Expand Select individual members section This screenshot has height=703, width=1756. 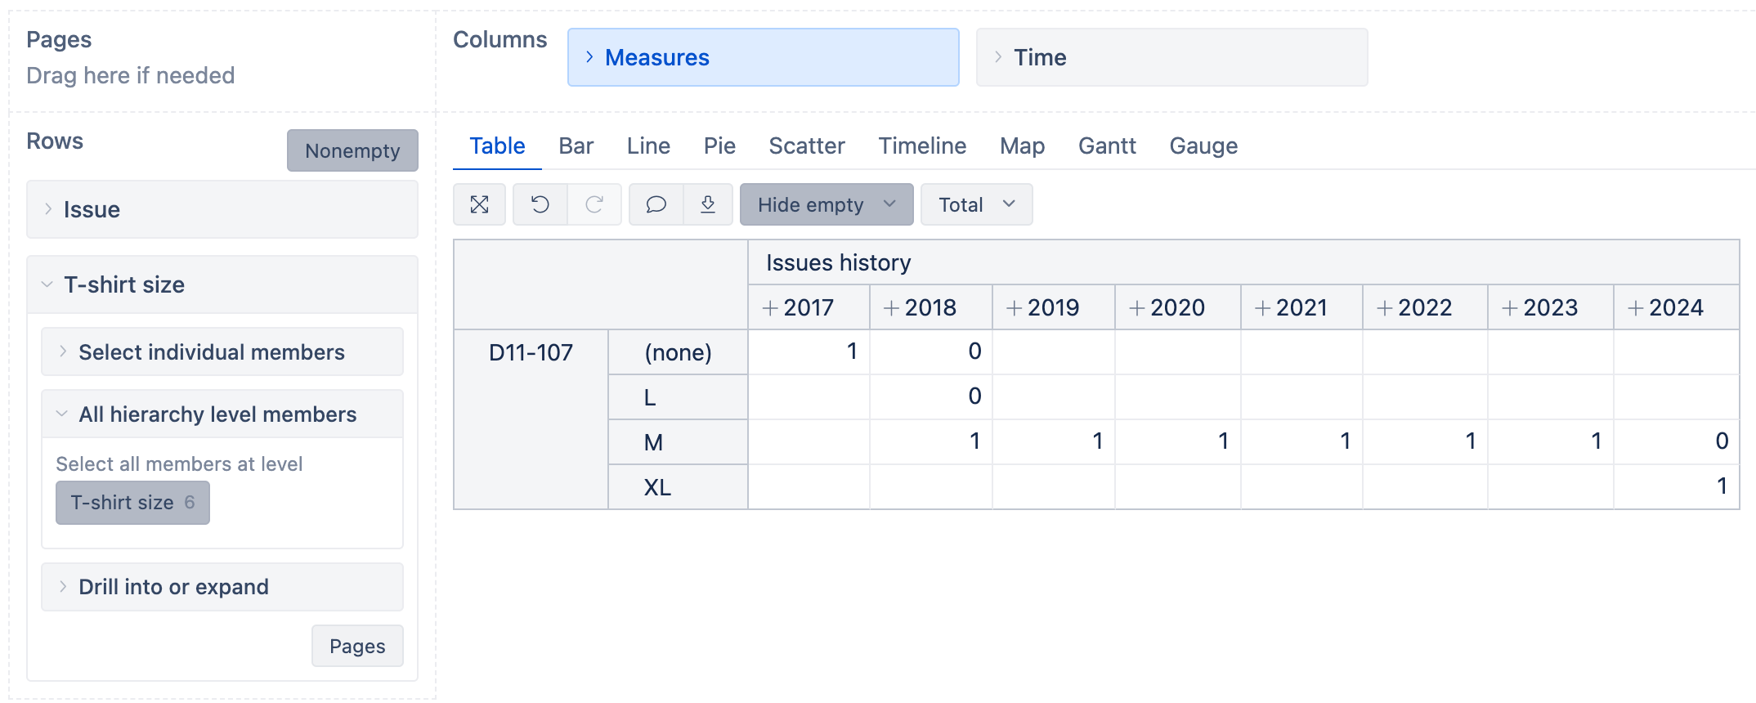tap(211, 352)
